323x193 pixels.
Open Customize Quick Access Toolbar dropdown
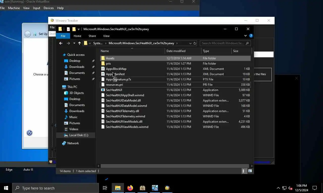click(x=79, y=29)
